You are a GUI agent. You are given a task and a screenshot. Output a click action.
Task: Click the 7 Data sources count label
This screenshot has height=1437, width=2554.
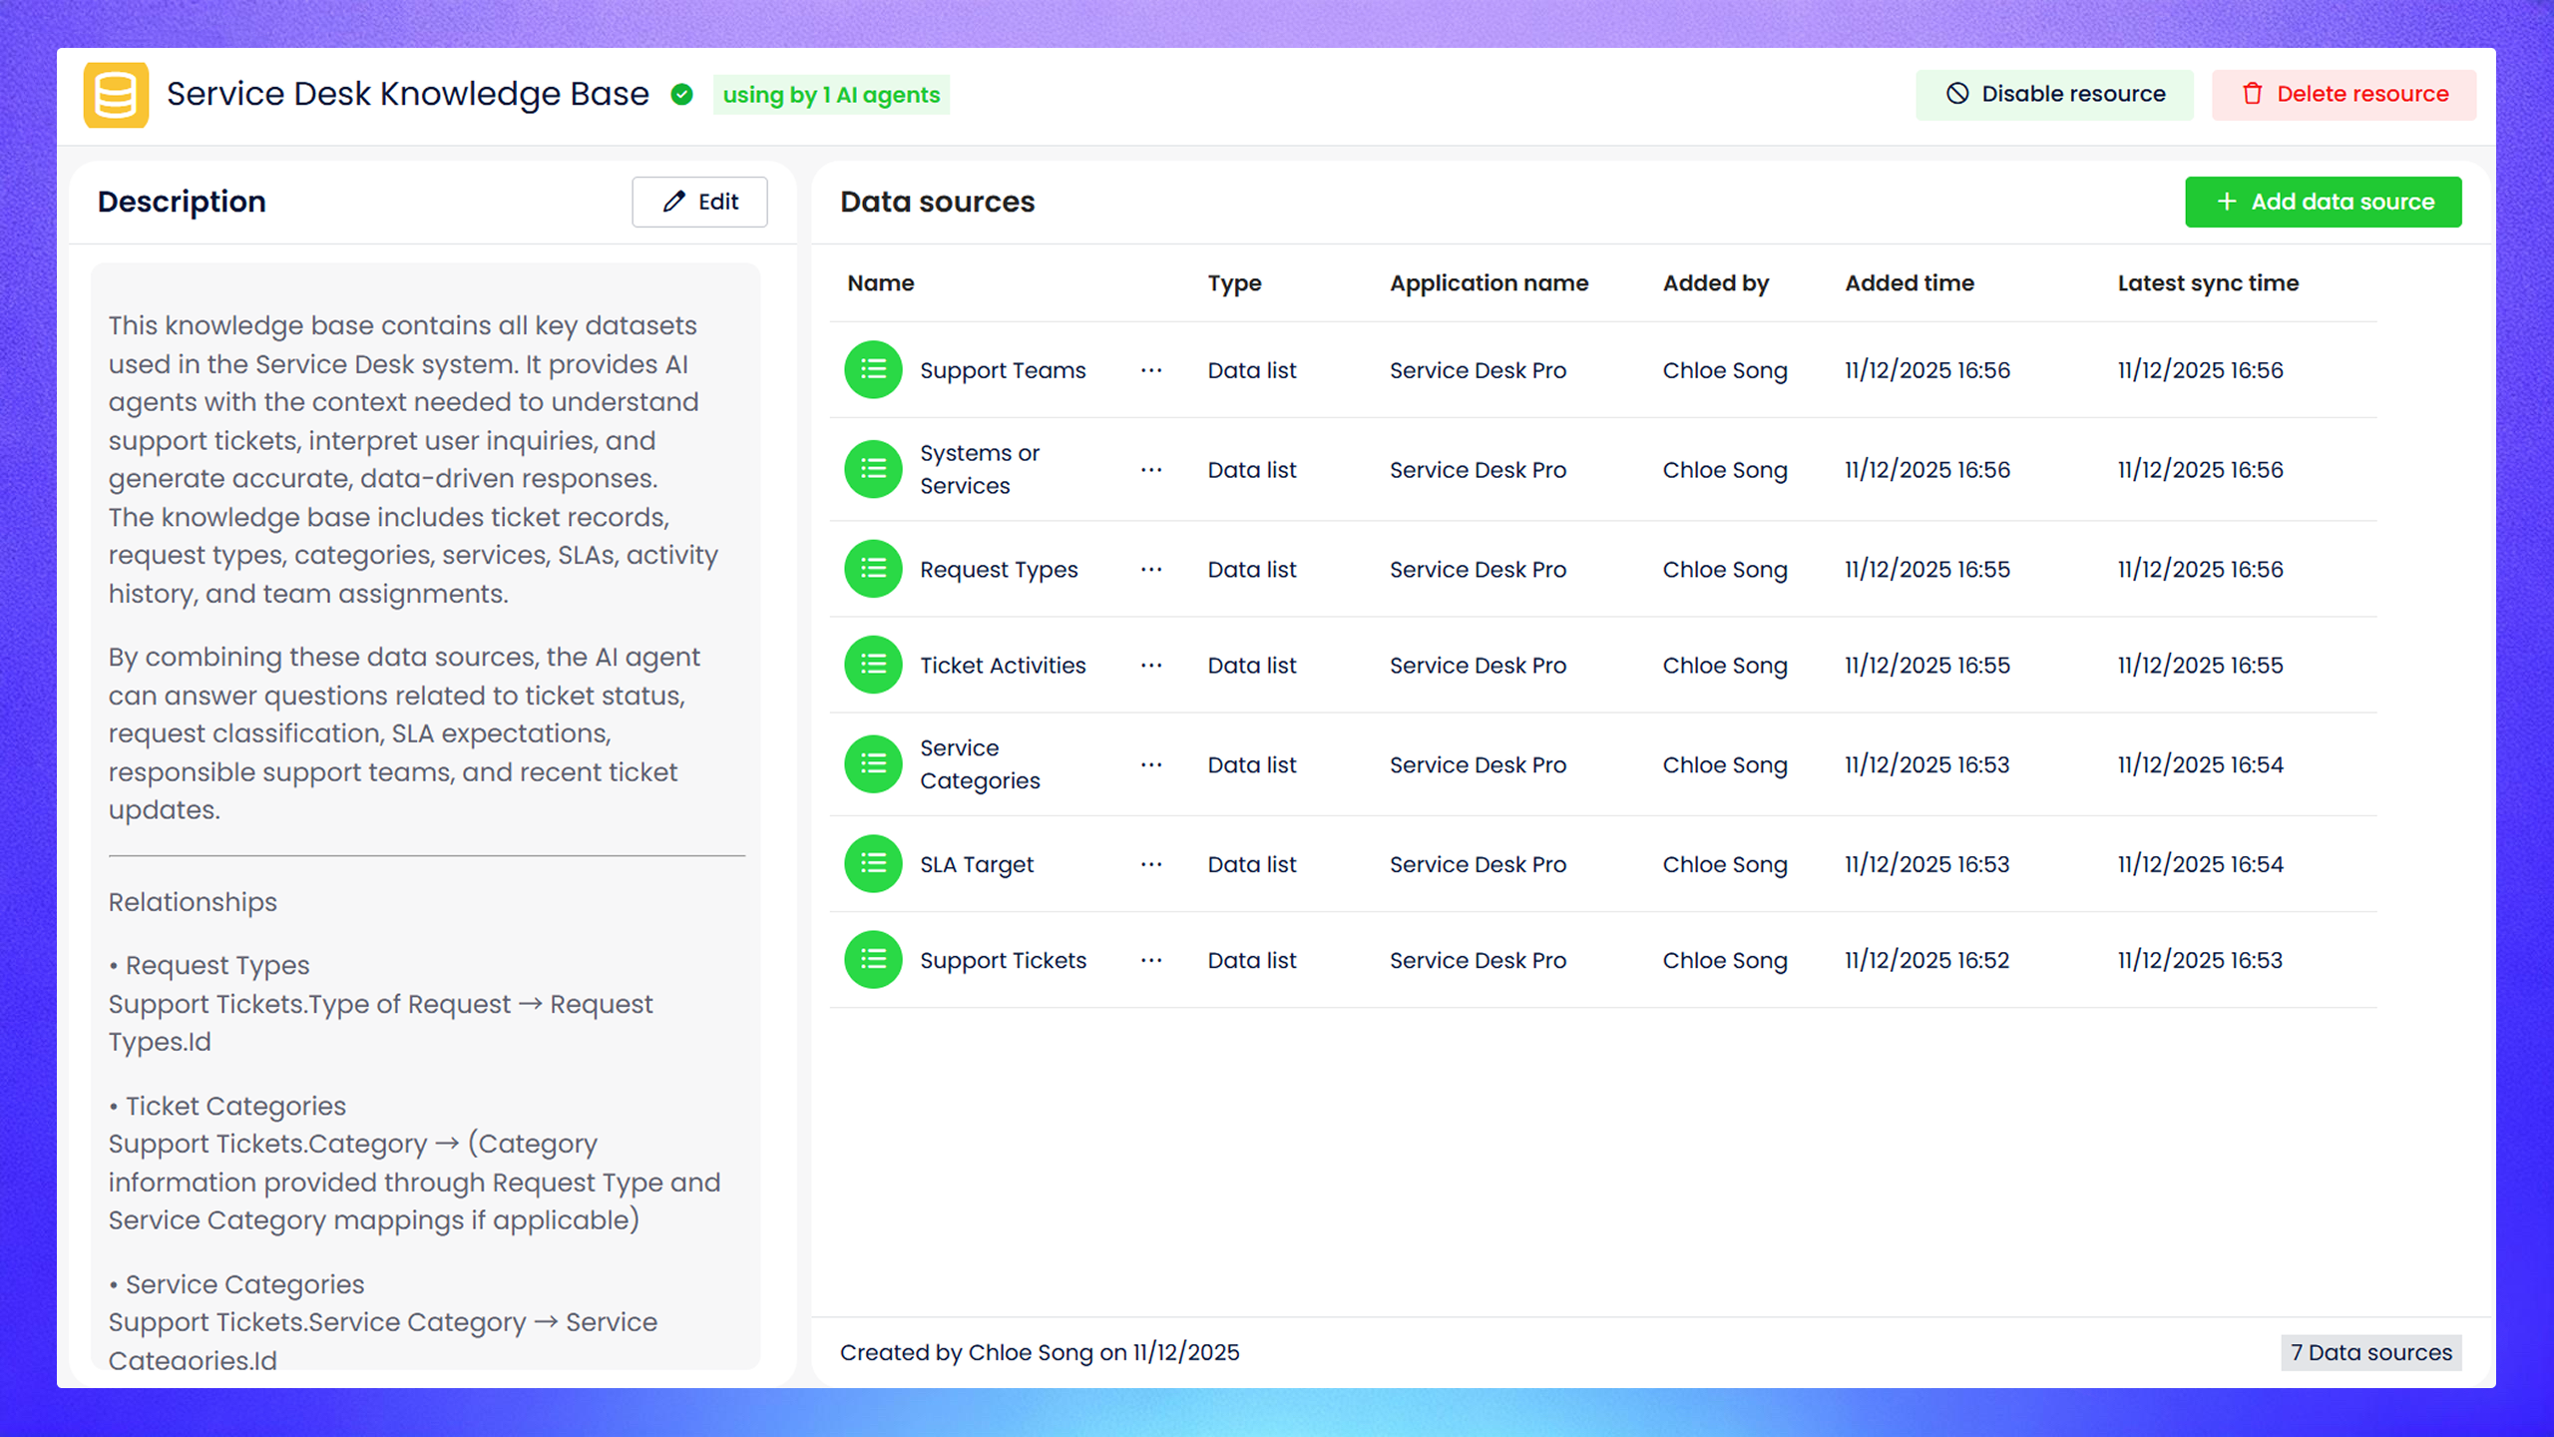click(2370, 1352)
